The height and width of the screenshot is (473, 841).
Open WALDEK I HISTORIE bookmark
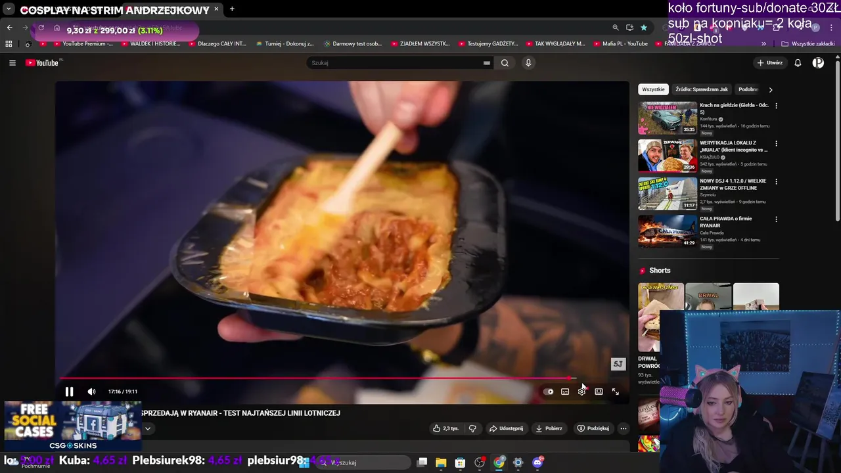pos(150,44)
